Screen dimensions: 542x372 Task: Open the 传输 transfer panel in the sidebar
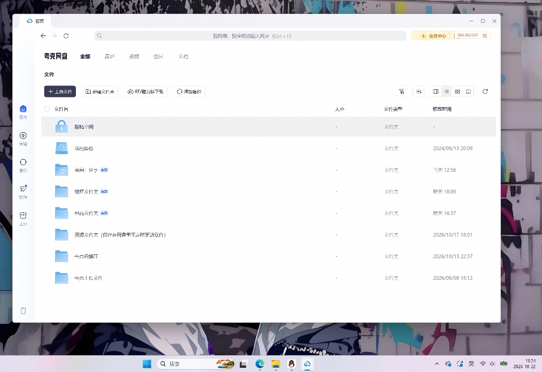23,139
